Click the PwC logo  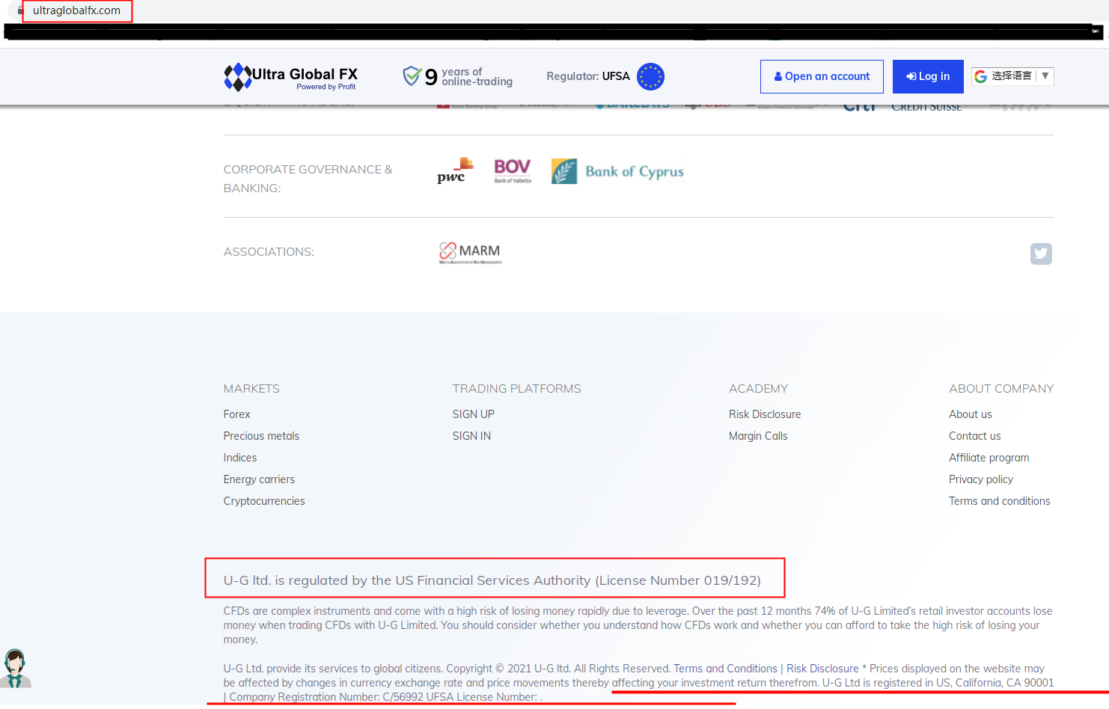coord(455,171)
